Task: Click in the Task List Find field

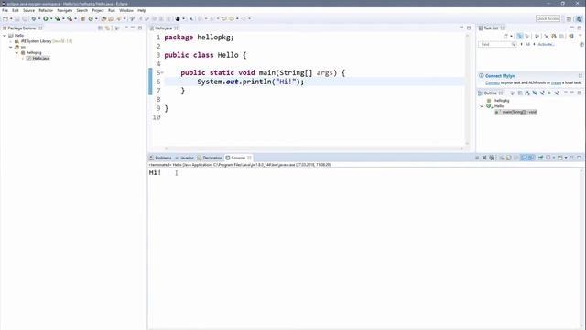Action: click(496, 44)
